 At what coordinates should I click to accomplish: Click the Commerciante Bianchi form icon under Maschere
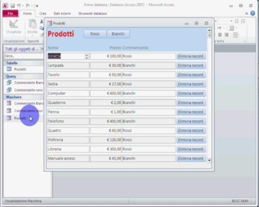(9, 103)
